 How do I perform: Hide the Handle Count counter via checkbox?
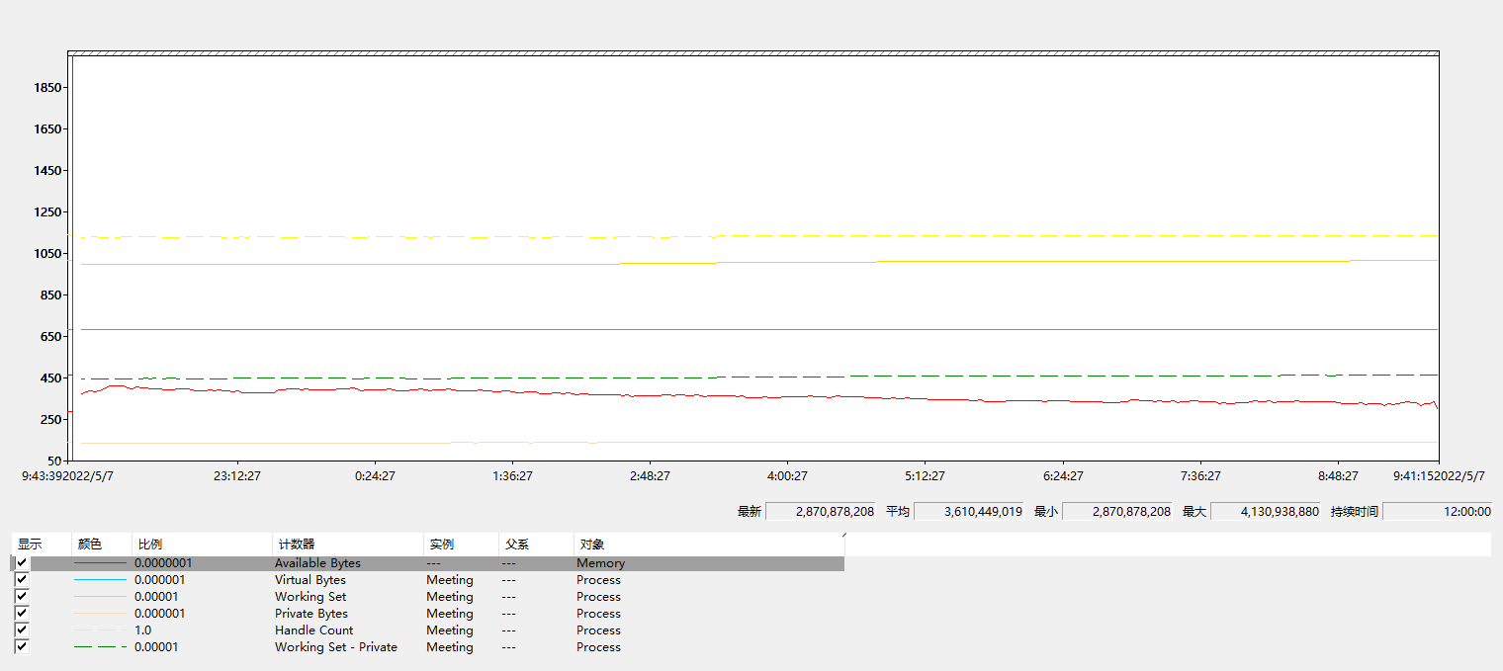(x=22, y=630)
